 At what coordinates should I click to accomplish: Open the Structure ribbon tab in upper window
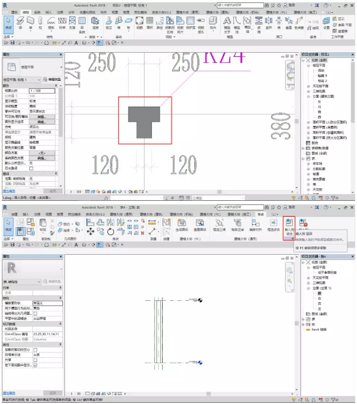click(x=26, y=12)
